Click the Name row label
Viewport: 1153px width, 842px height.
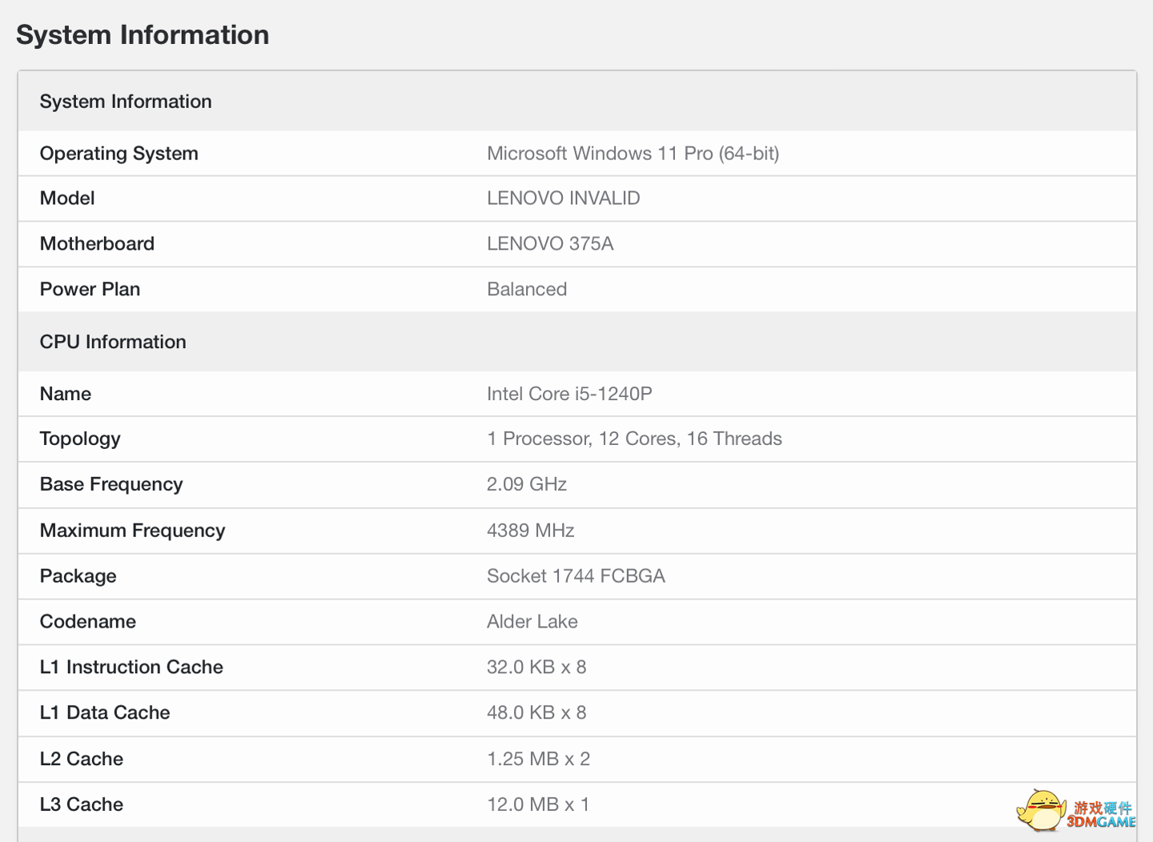(66, 394)
